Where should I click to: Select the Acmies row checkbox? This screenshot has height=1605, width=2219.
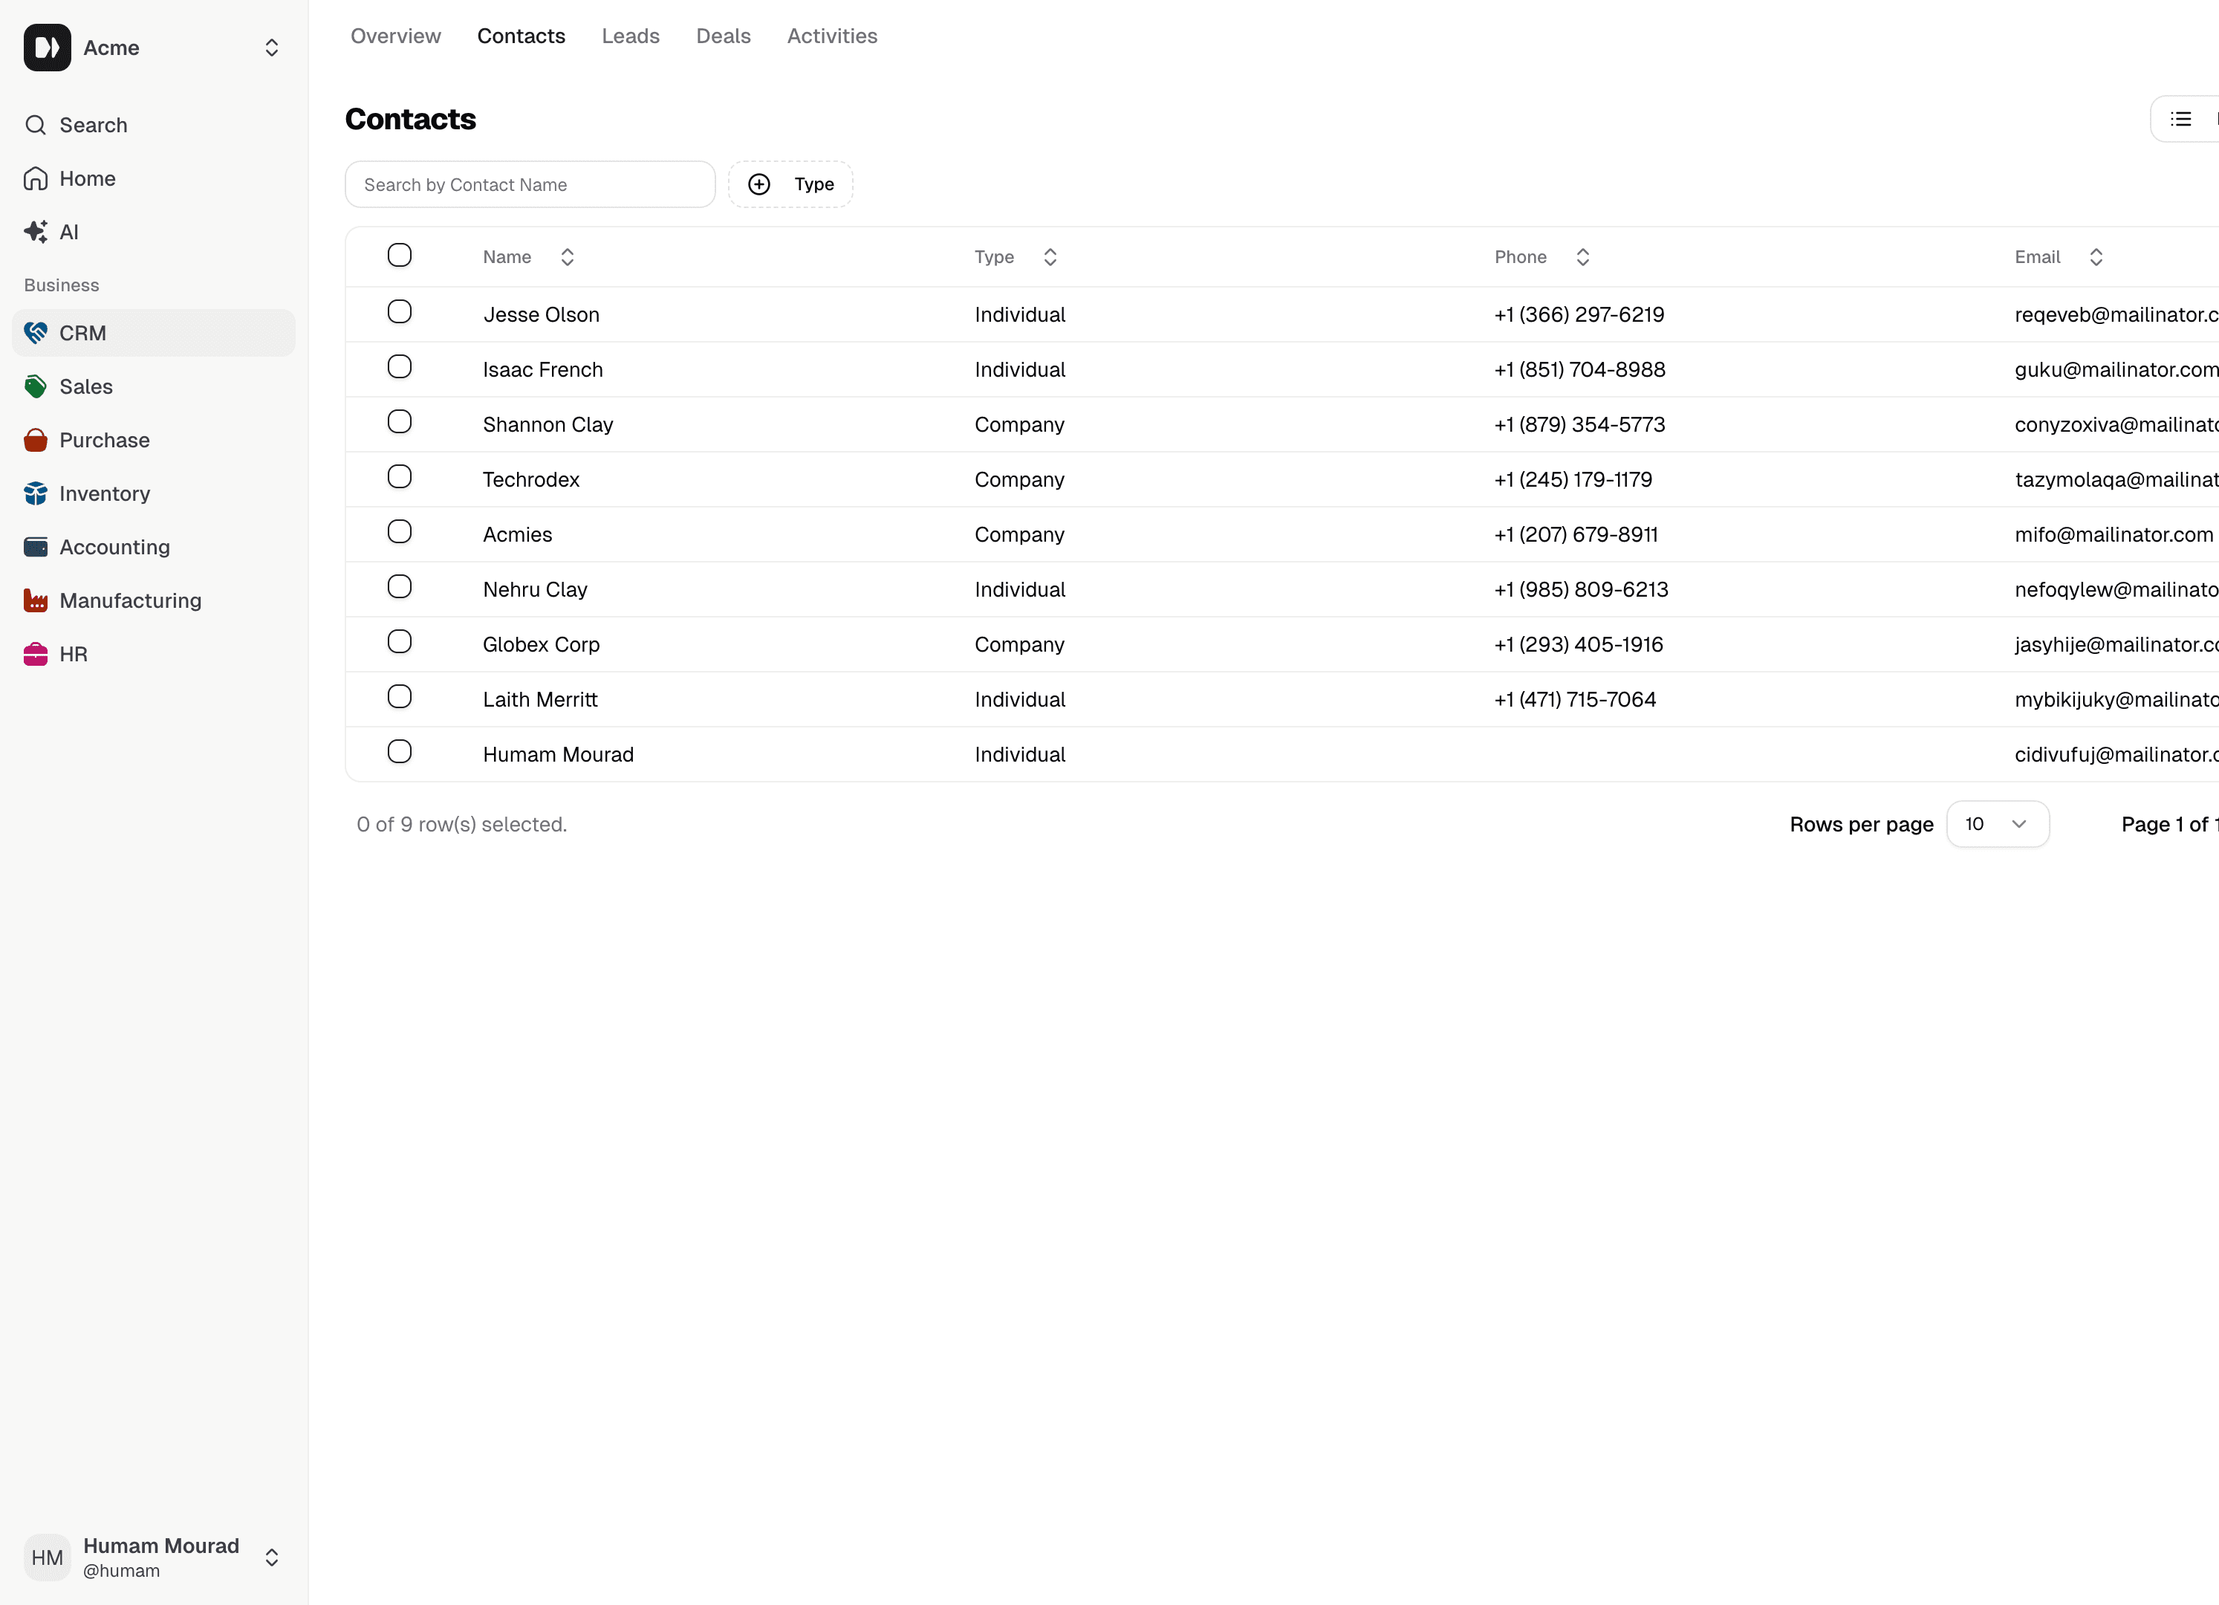click(399, 532)
